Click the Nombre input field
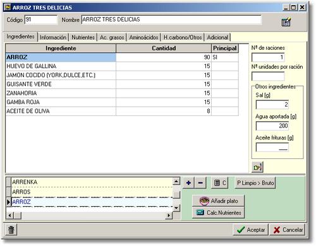Viewport: 316px width, 246px height. pyautogui.click(x=171, y=20)
